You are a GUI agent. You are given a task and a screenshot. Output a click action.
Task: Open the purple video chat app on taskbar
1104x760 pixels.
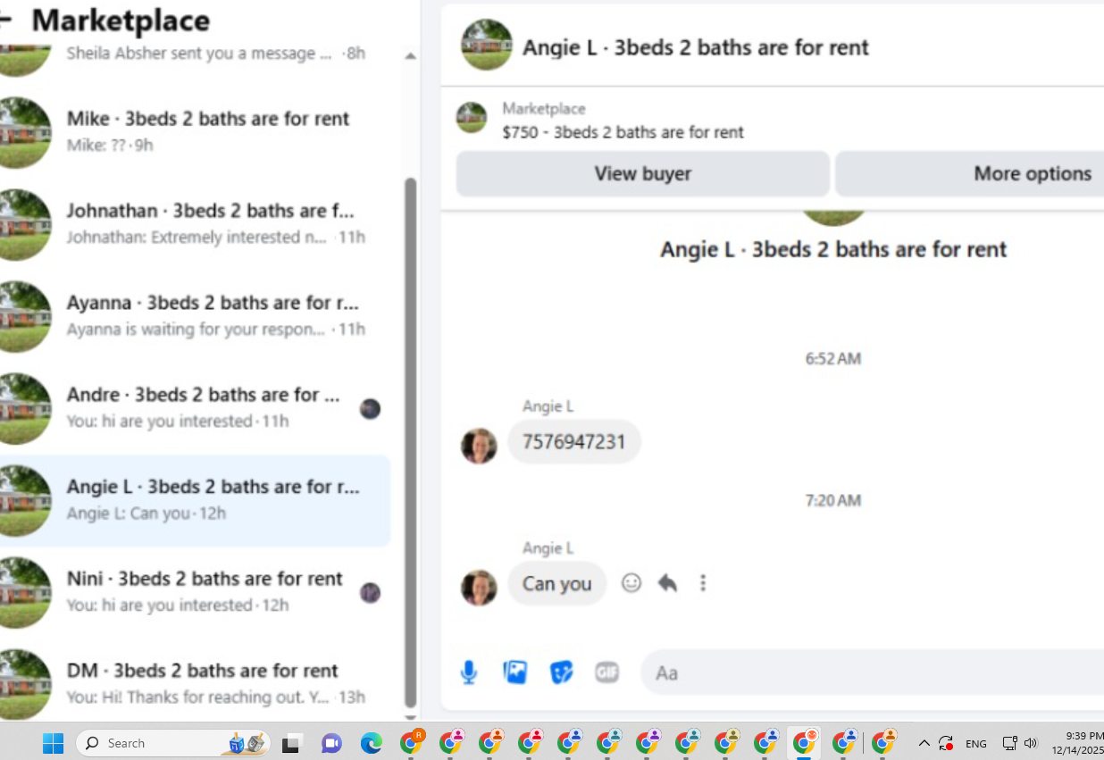point(331,743)
